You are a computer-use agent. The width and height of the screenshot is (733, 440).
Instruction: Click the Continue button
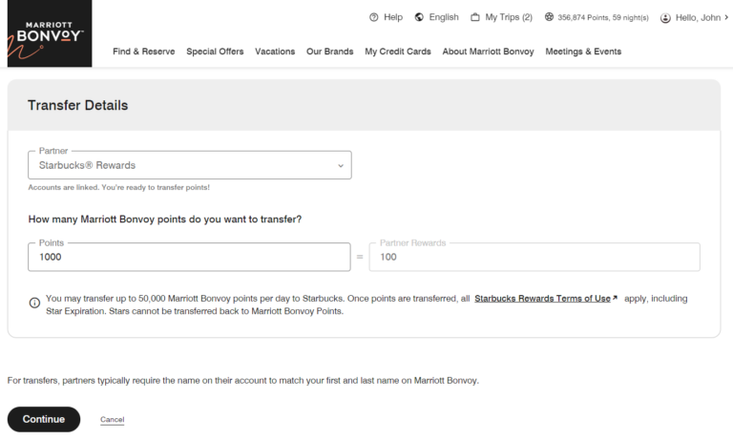(44, 419)
